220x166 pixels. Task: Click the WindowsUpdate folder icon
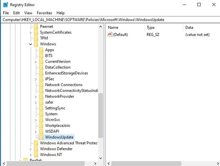[x=41, y=137]
